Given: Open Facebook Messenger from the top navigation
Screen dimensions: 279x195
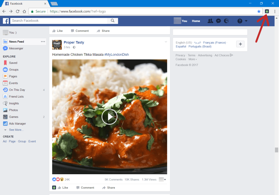Looking at the screenshot, I should tap(218, 21).
